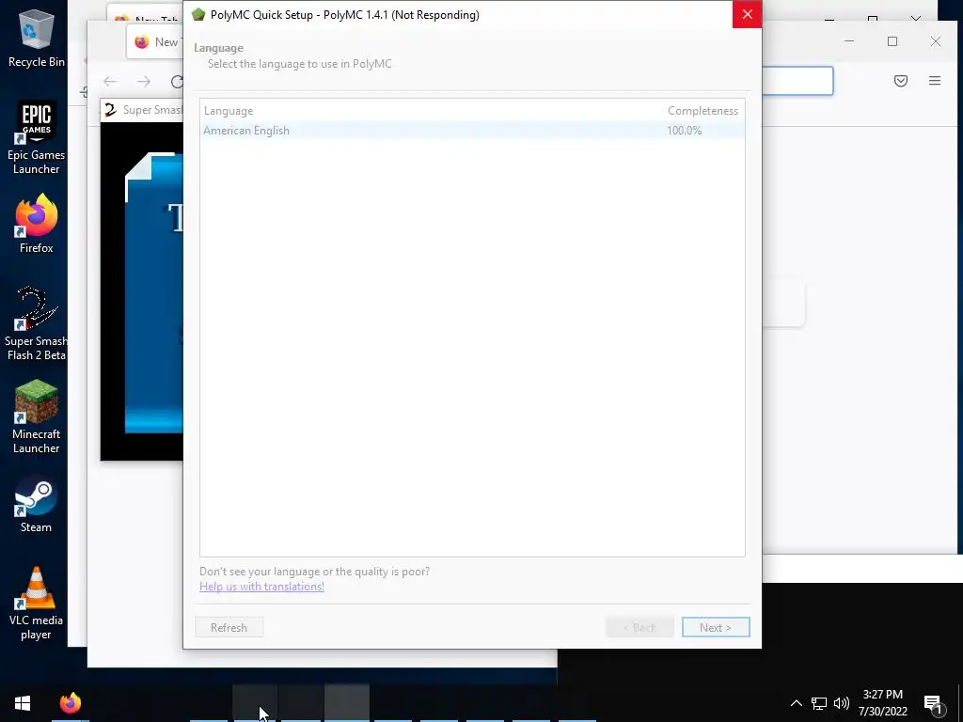Click the Language column header
Viewport: 963px width, 722px height.
coord(229,111)
